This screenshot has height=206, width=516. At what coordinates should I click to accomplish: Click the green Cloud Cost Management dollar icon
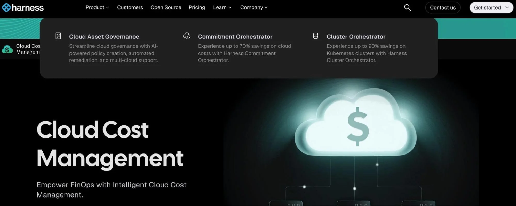coord(7,49)
